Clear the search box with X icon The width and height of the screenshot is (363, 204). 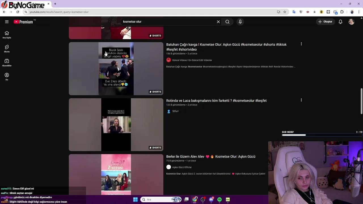218,22
